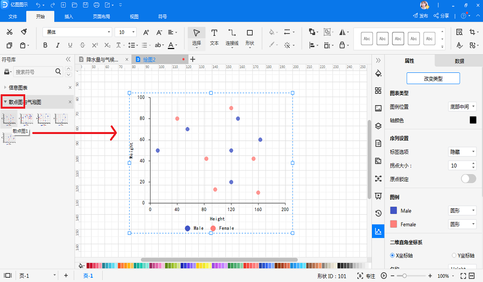Screen dimensions: 483x282
Task: Click the Play presentation icon in status bar
Action: (384, 276)
